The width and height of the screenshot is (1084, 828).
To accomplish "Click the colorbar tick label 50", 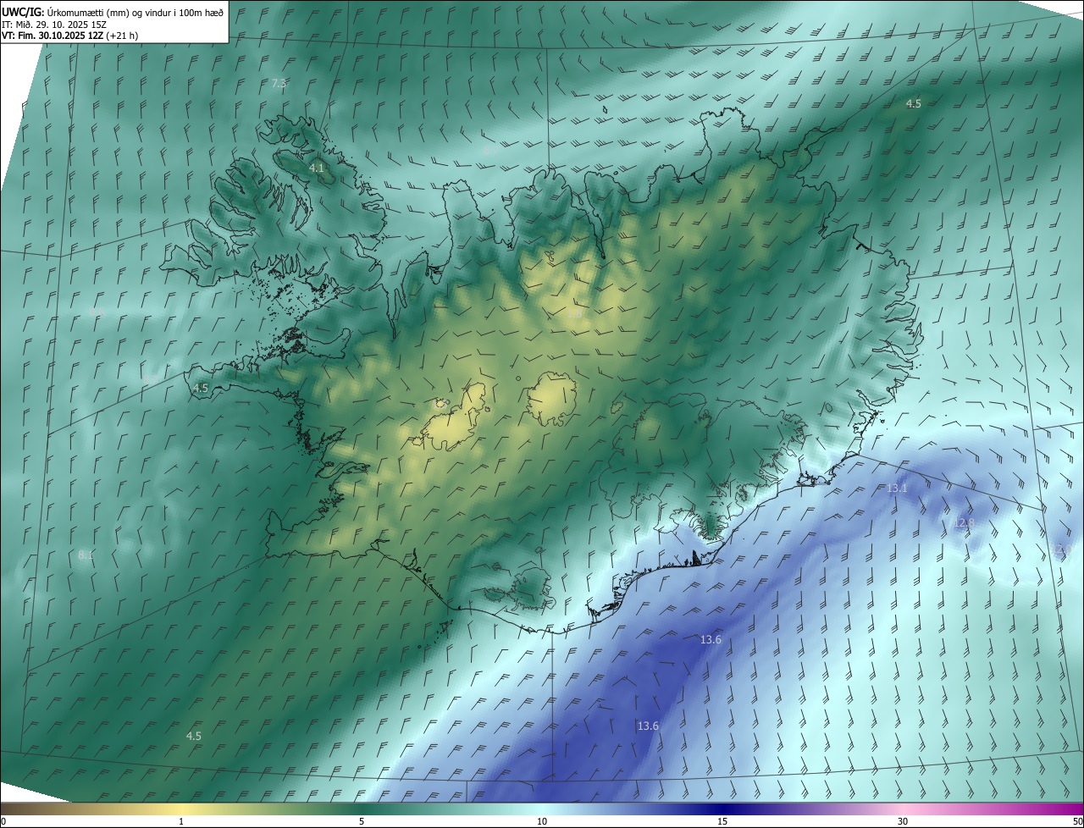I will coord(1077,821).
